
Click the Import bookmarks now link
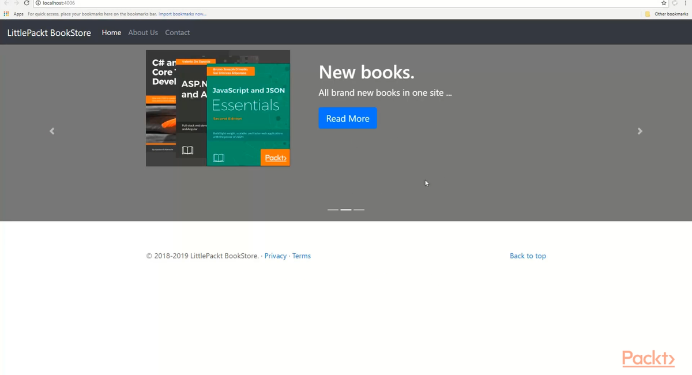(x=182, y=14)
